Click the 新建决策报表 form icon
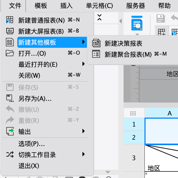 tap(96, 43)
